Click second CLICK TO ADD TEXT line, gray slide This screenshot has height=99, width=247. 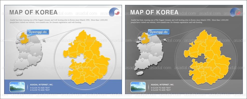click(x=161, y=90)
